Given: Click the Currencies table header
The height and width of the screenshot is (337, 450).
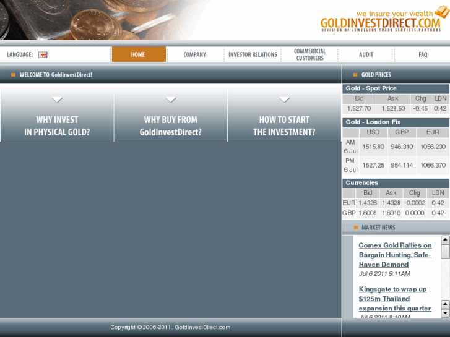Looking at the screenshot, I should 396,182.
